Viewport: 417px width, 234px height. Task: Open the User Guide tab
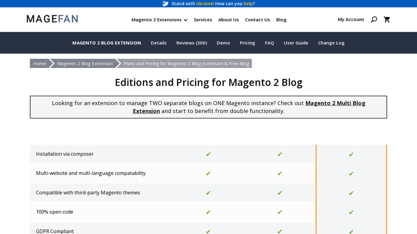tap(296, 43)
